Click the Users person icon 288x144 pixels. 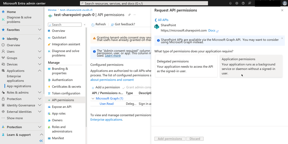point(3,52)
